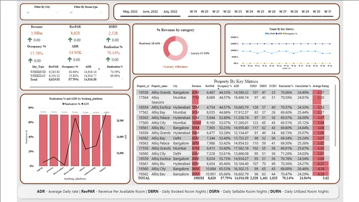This screenshot has height=202, width=359.
Task: Click the green up arrow under Occupancy %
Action: point(30,61)
